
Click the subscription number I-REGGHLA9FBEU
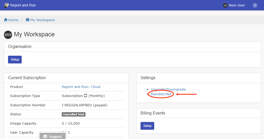pos(77,105)
